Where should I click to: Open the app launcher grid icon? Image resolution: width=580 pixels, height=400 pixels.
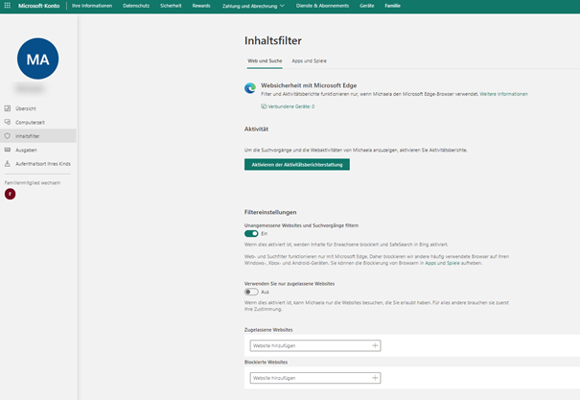tap(7, 6)
